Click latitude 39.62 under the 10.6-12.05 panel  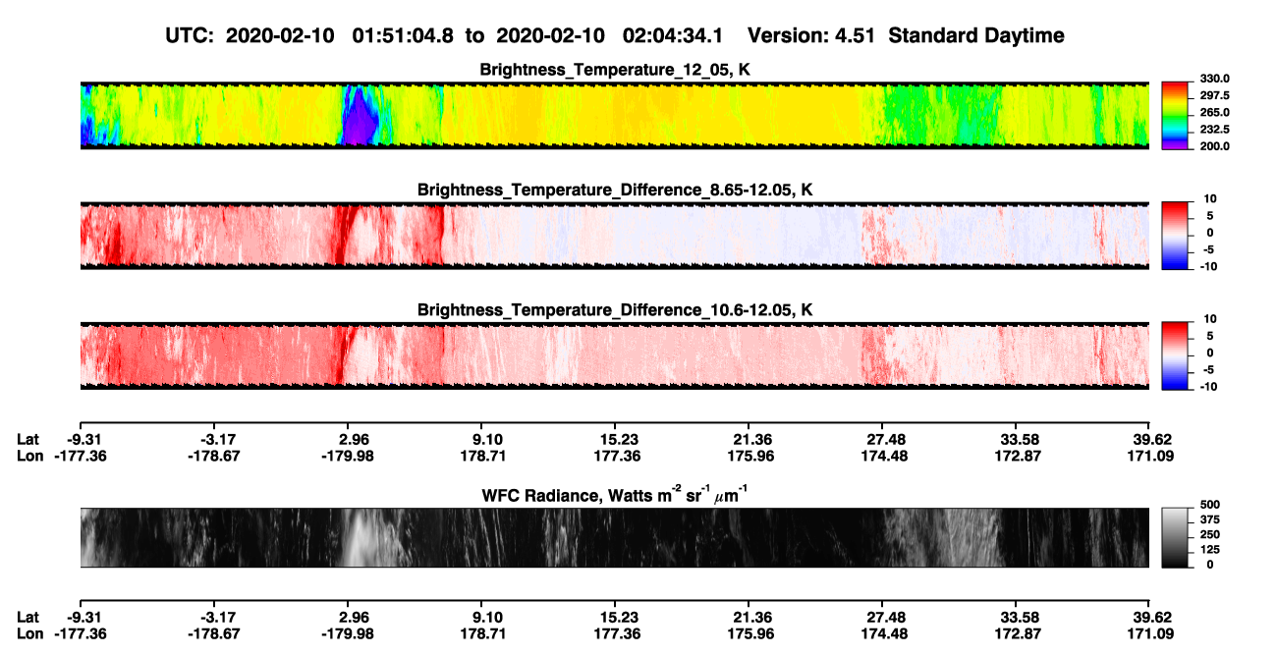click(x=1153, y=439)
